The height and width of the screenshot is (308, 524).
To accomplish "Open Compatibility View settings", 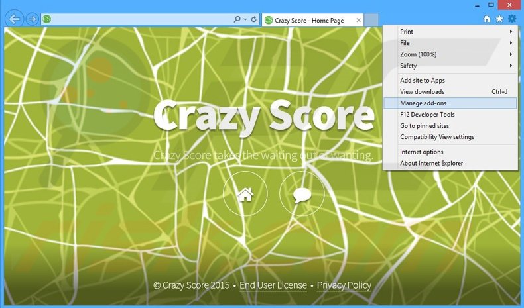I will tap(450, 137).
